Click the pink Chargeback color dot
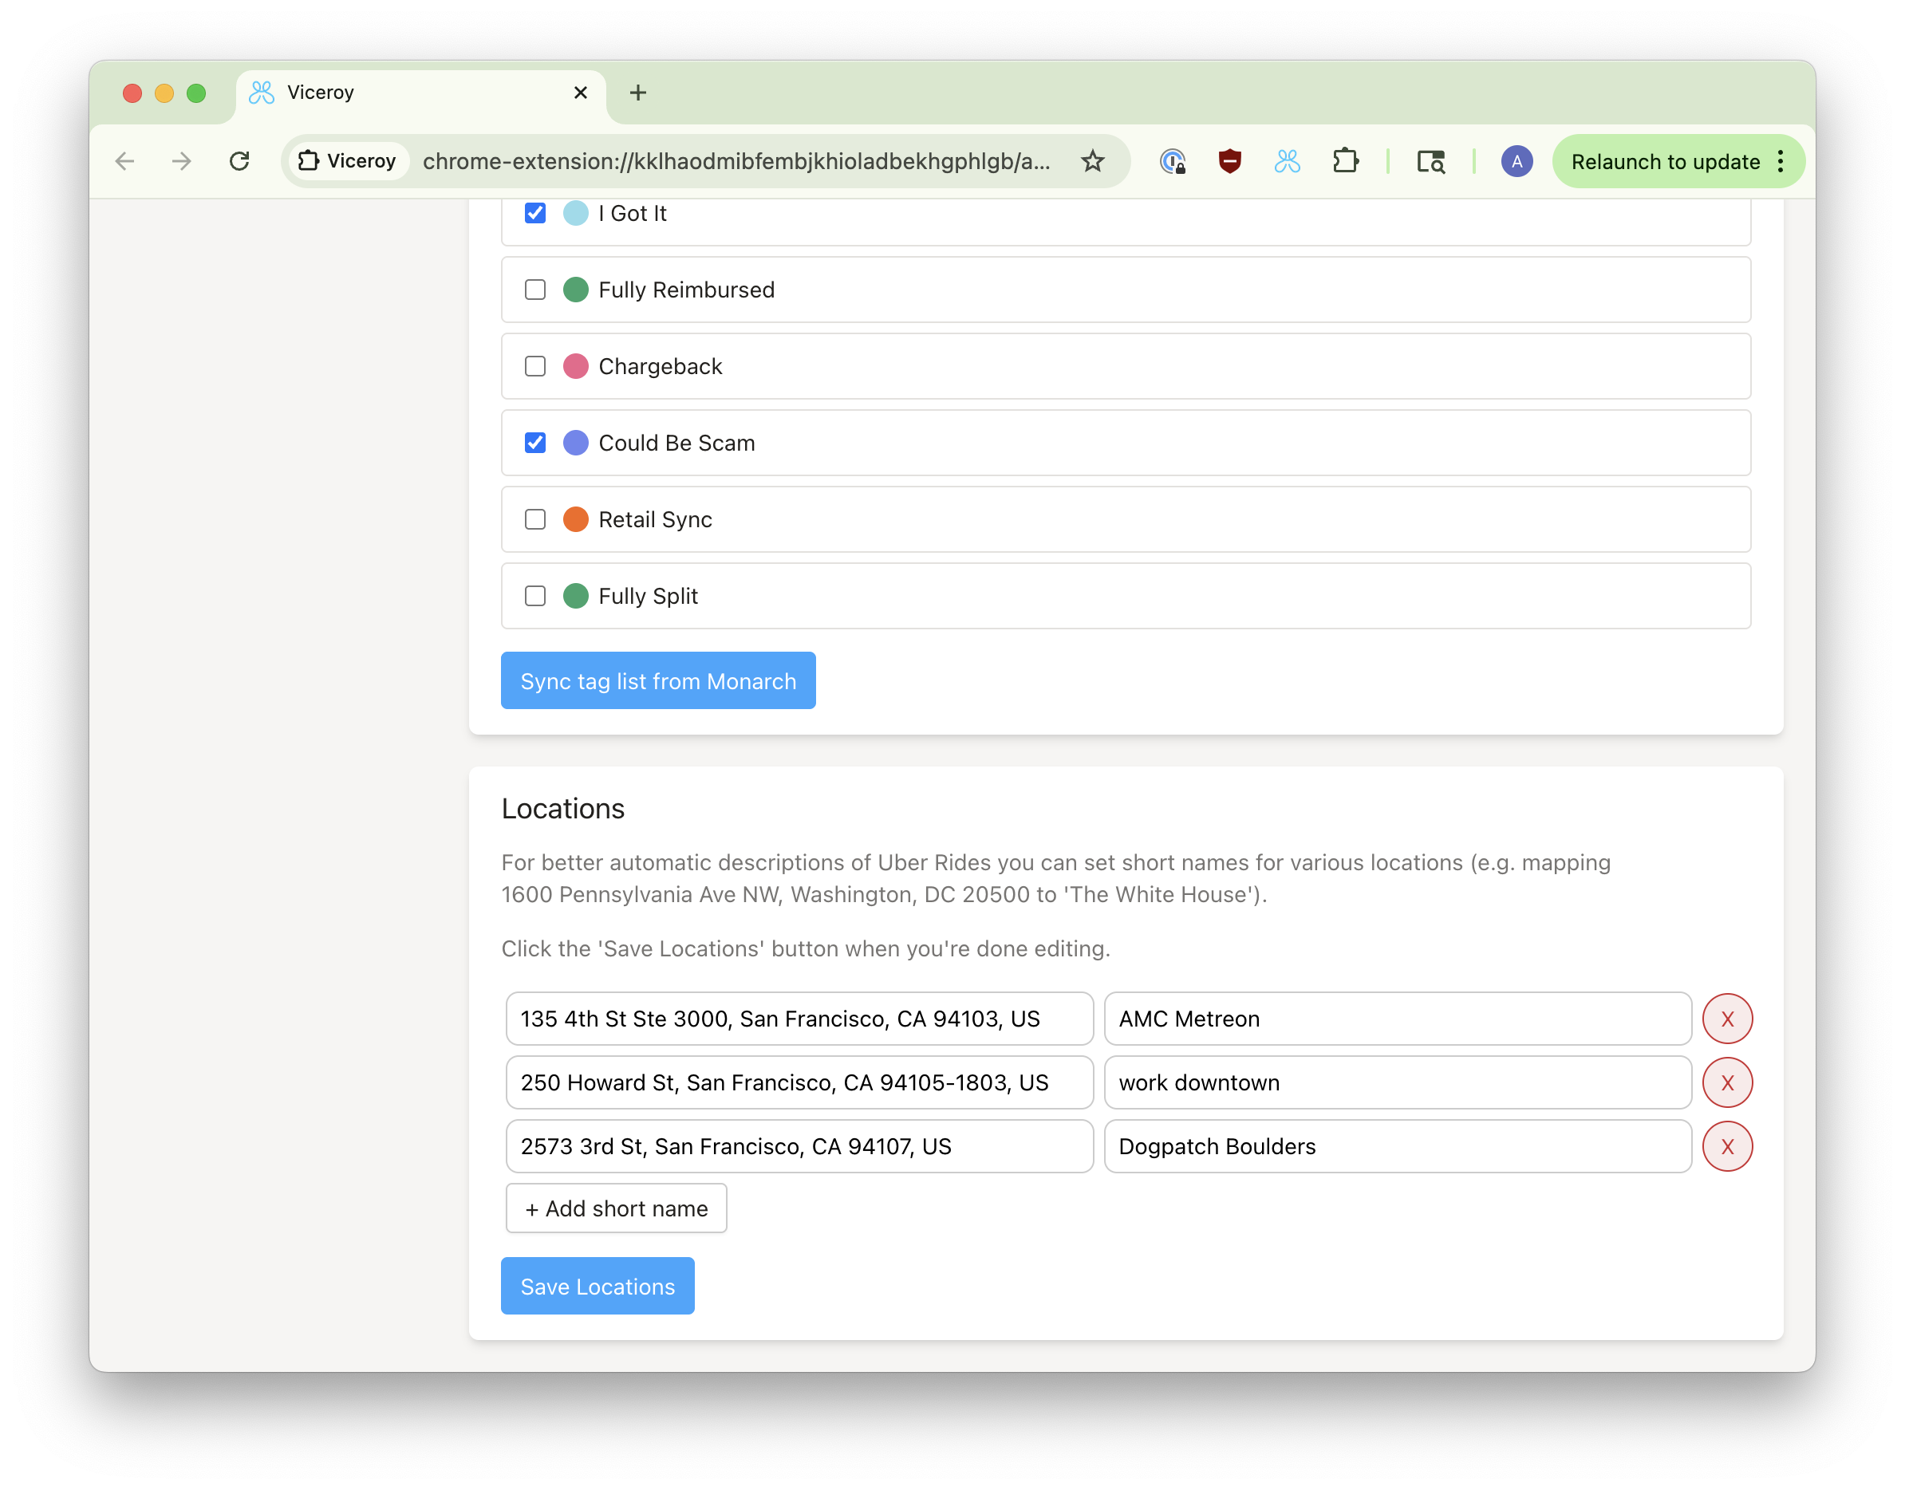Viewport: 1905px width, 1490px height. [x=575, y=366]
